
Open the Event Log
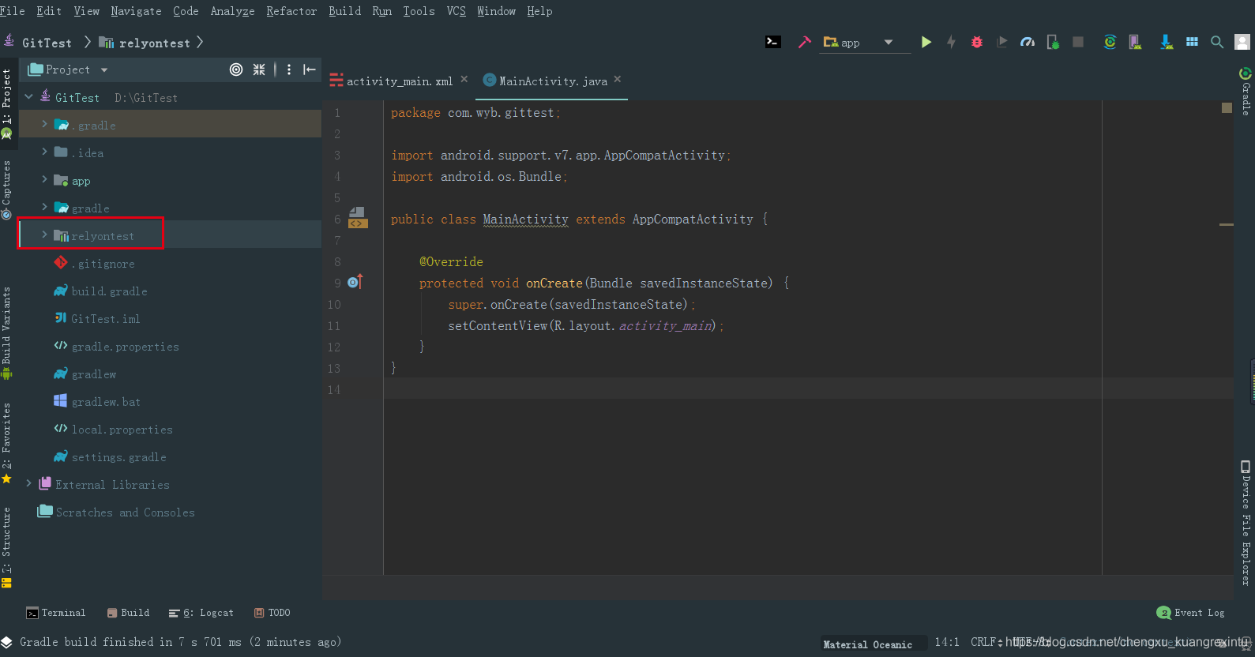(x=1191, y=613)
